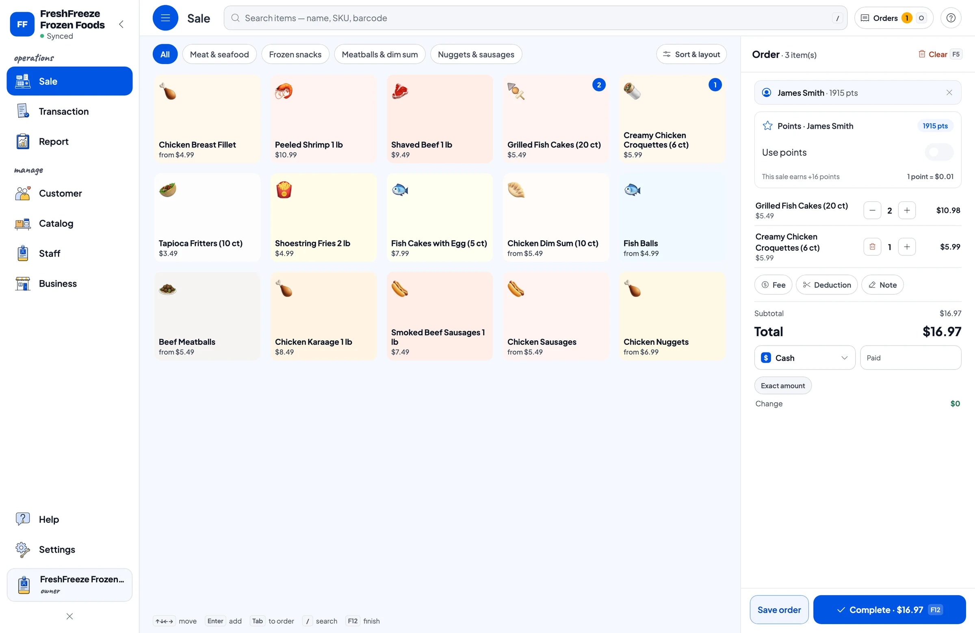Toggle the Use points switch
This screenshot has width=975, height=633.
point(938,152)
